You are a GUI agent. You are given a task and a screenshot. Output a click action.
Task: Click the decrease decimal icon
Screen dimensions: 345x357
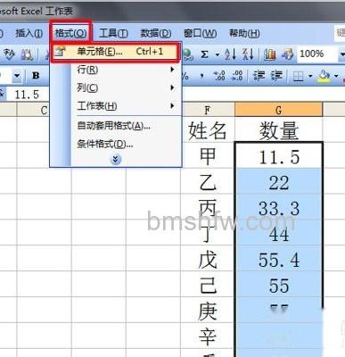point(237,76)
